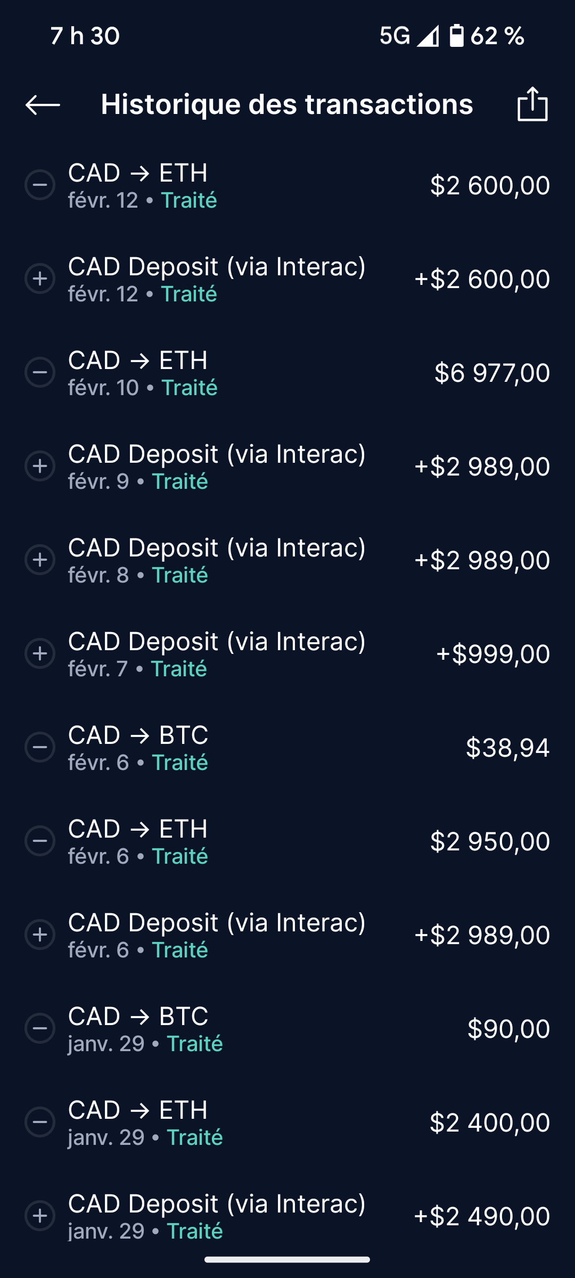Tap minus icon beside févr. 6 CAD → BTC

click(40, 748)
